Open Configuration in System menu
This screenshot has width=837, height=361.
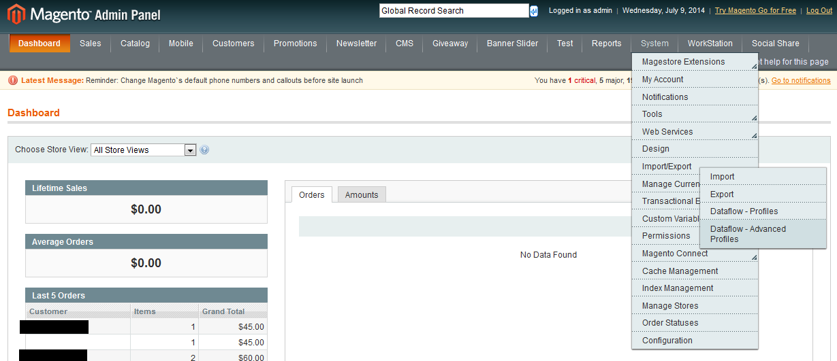[x=695, y=341]
